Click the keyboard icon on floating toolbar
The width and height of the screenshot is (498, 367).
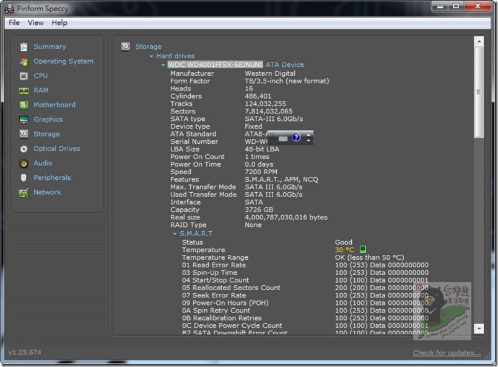[283, 138]
